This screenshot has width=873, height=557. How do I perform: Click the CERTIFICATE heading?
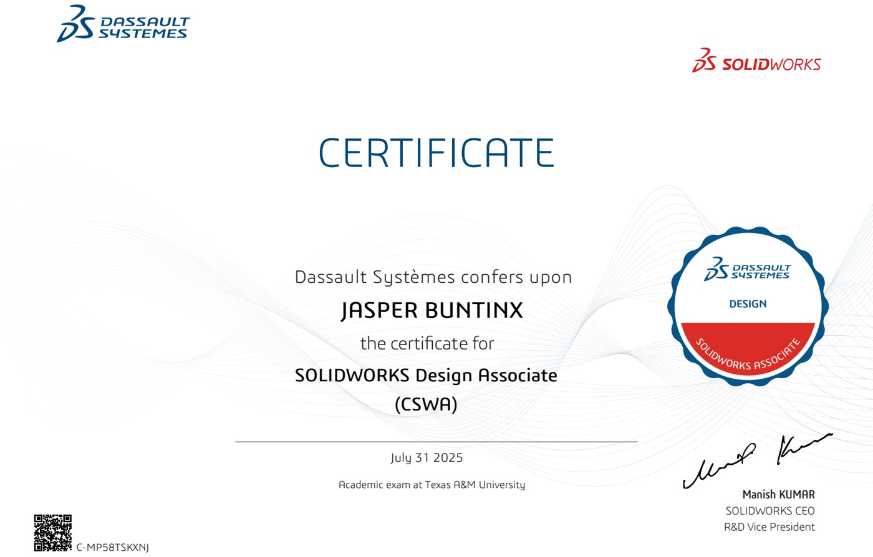(x=436, y=153)
